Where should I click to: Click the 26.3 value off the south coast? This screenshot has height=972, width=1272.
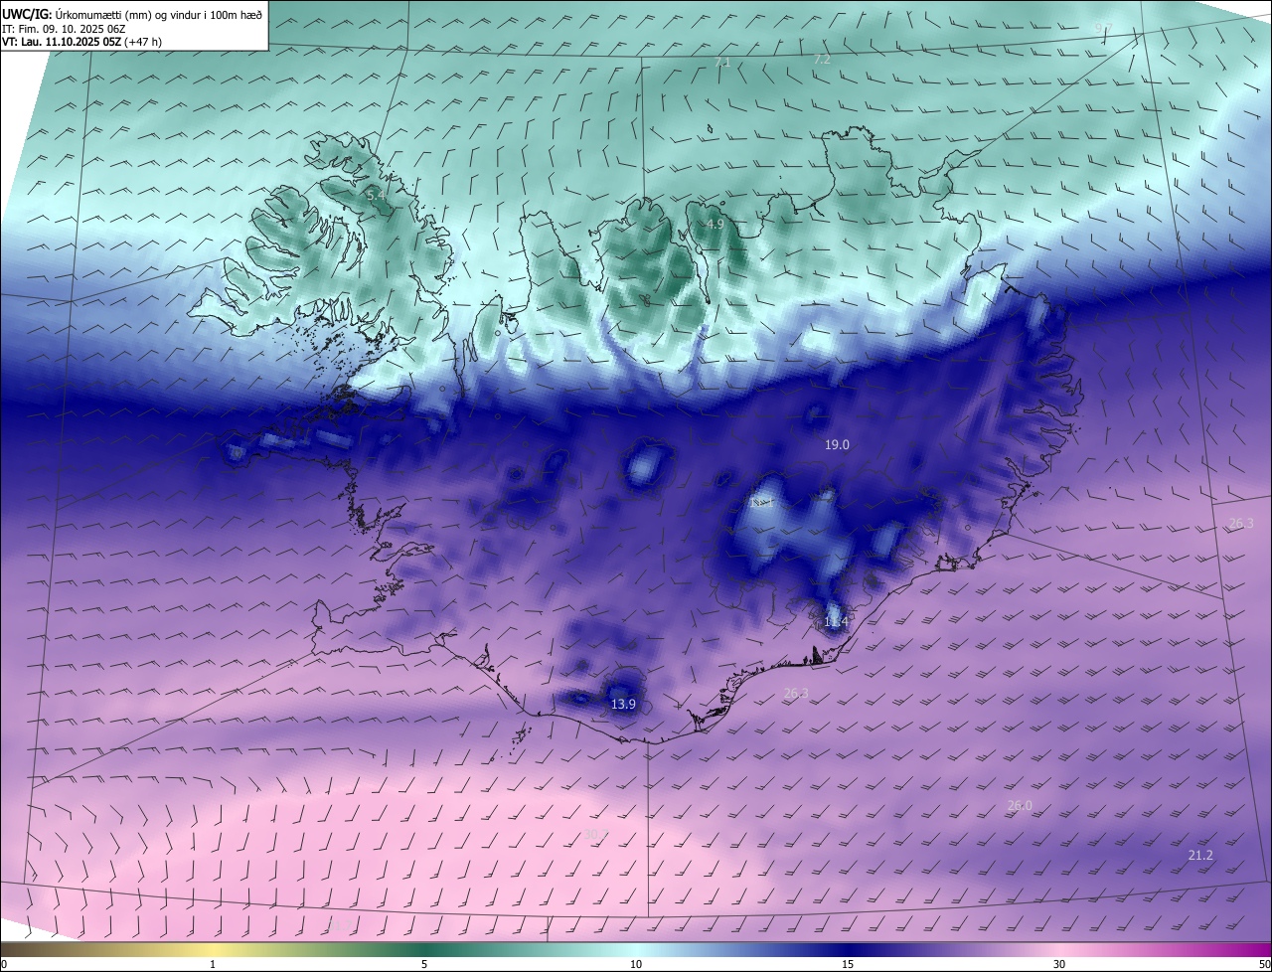(796, 694)
